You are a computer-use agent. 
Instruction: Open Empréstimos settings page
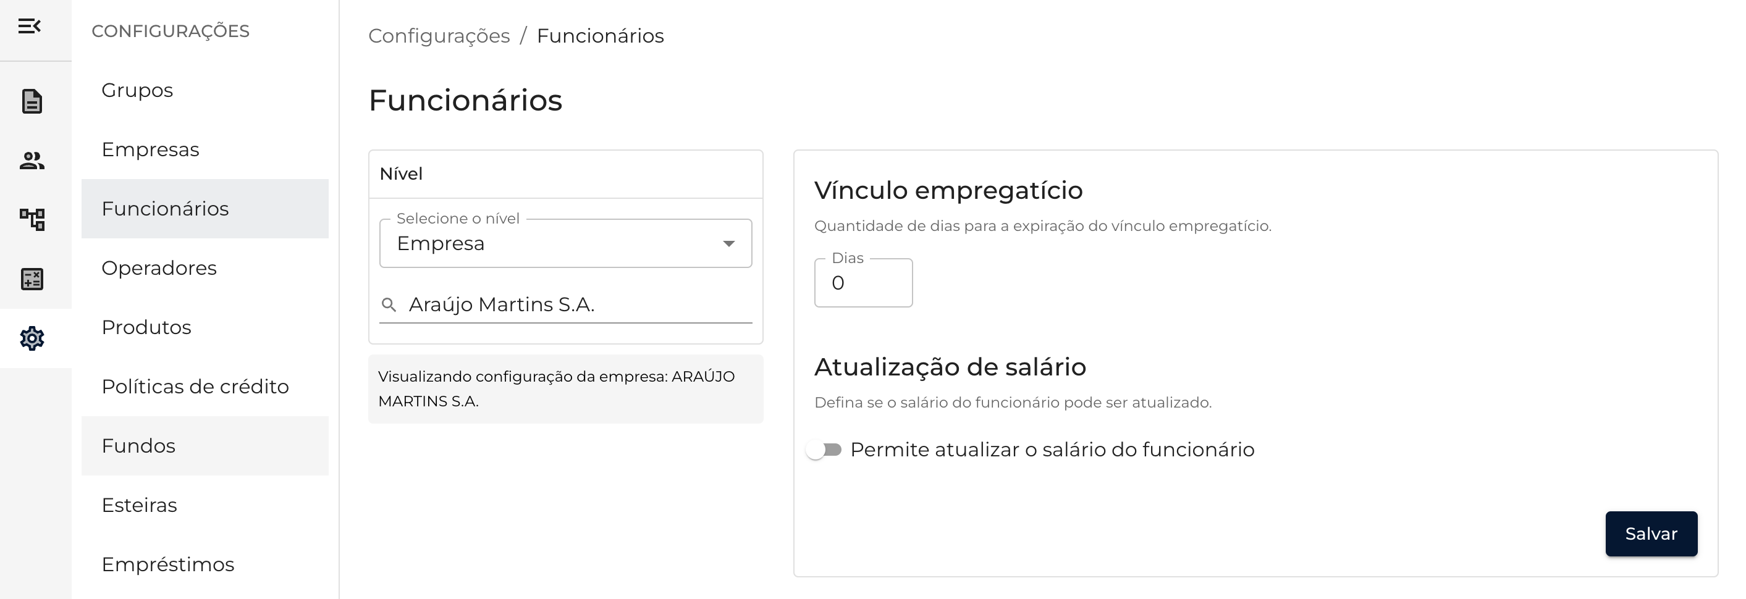point(168,564)
